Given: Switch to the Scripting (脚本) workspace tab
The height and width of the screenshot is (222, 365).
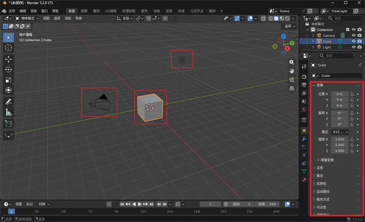Looking at the screenshot, I should (212, 11).
